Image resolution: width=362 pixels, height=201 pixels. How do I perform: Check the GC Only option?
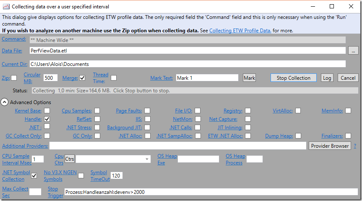97,136
